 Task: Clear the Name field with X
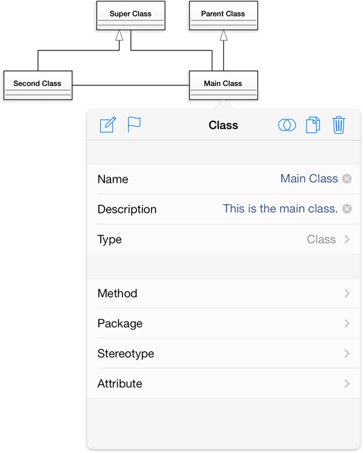pos(347,179)
